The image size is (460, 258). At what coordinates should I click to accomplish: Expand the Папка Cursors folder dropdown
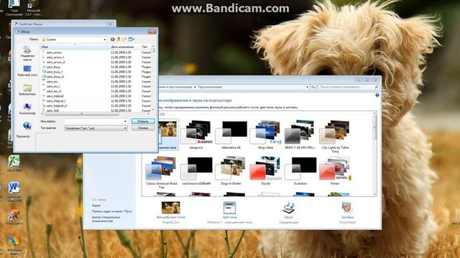[104, 39]
